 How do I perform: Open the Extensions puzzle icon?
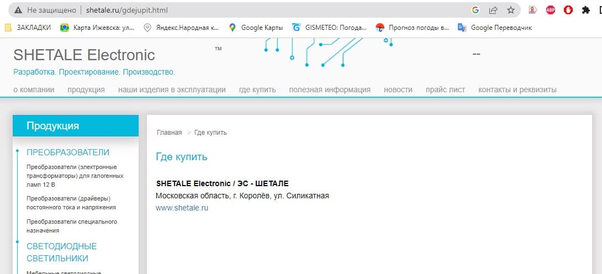coord(586,10)
